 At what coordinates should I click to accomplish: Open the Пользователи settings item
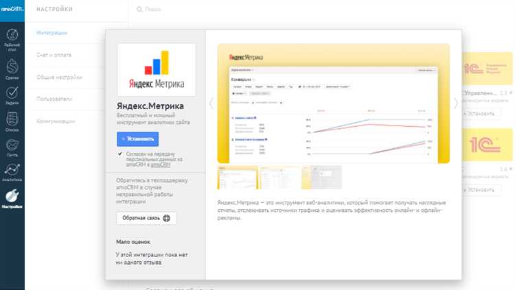55,99
